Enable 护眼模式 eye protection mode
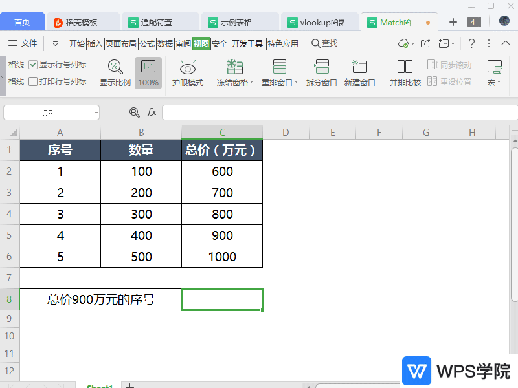Screen dimensions: 518x388 (x=187, y=72)
